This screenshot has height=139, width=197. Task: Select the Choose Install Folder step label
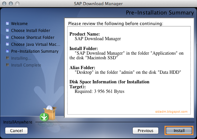pos(30,30)
